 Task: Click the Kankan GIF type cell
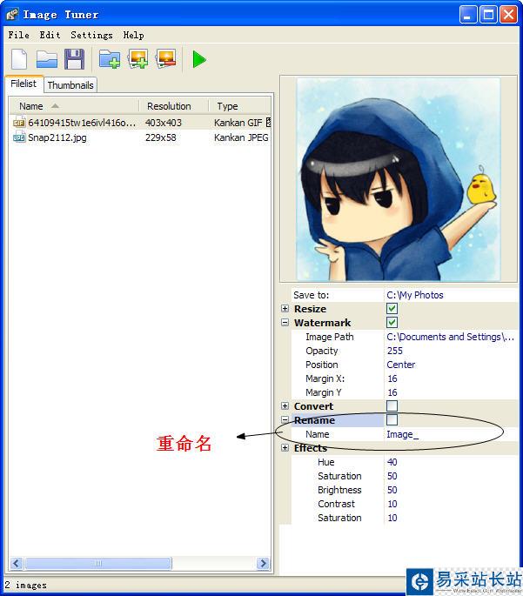(x=238, y=123)
